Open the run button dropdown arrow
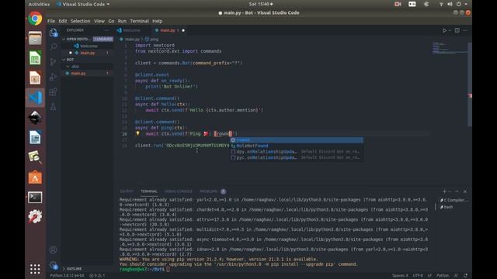The image size is (497, 279). pos(450,30)
